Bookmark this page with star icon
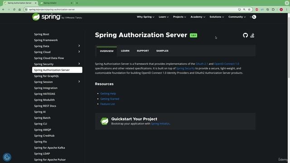 click(x=249, y=10)
